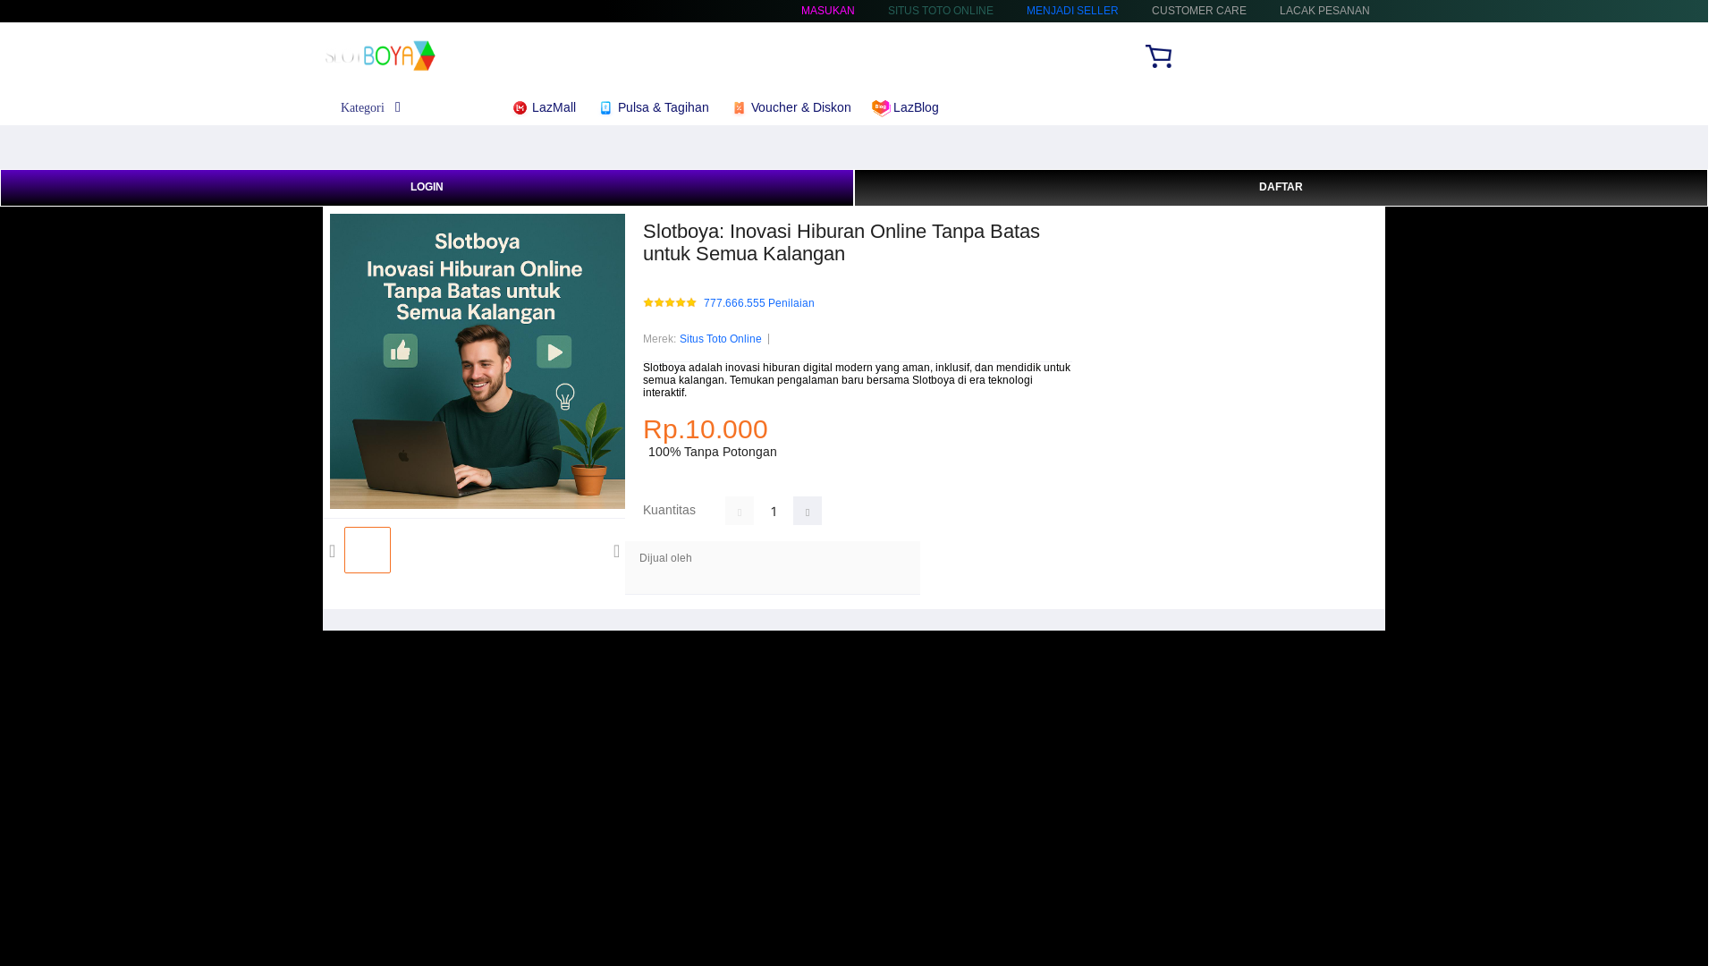Click '100% Tanpa Potongan' text
1717x966 pixels.
point(713,452)
